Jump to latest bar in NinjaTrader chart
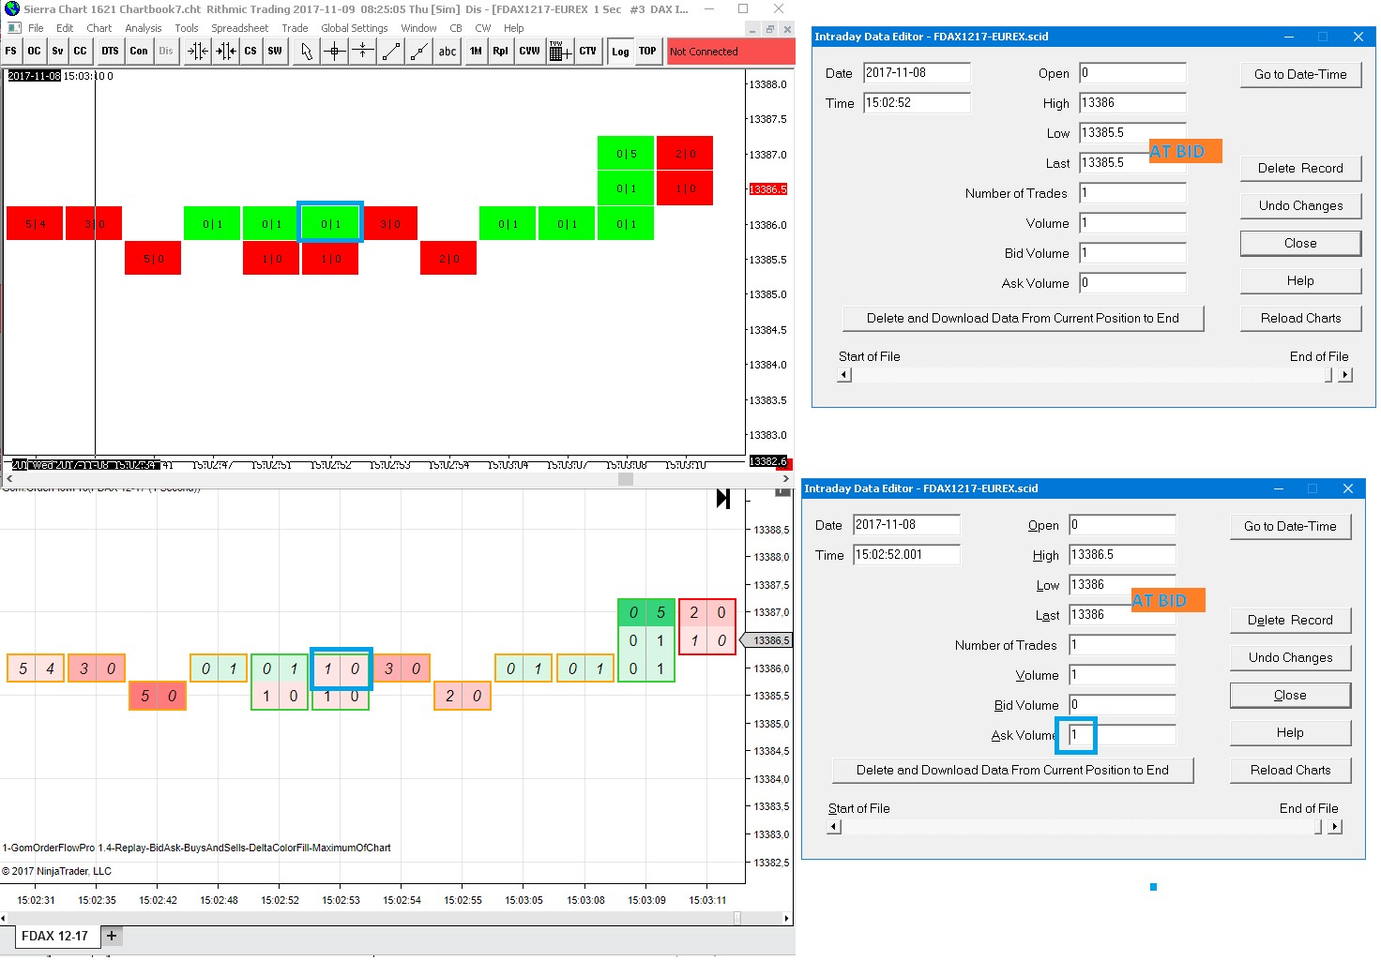This screenshot has height=961, width=1381. [723, 499]
